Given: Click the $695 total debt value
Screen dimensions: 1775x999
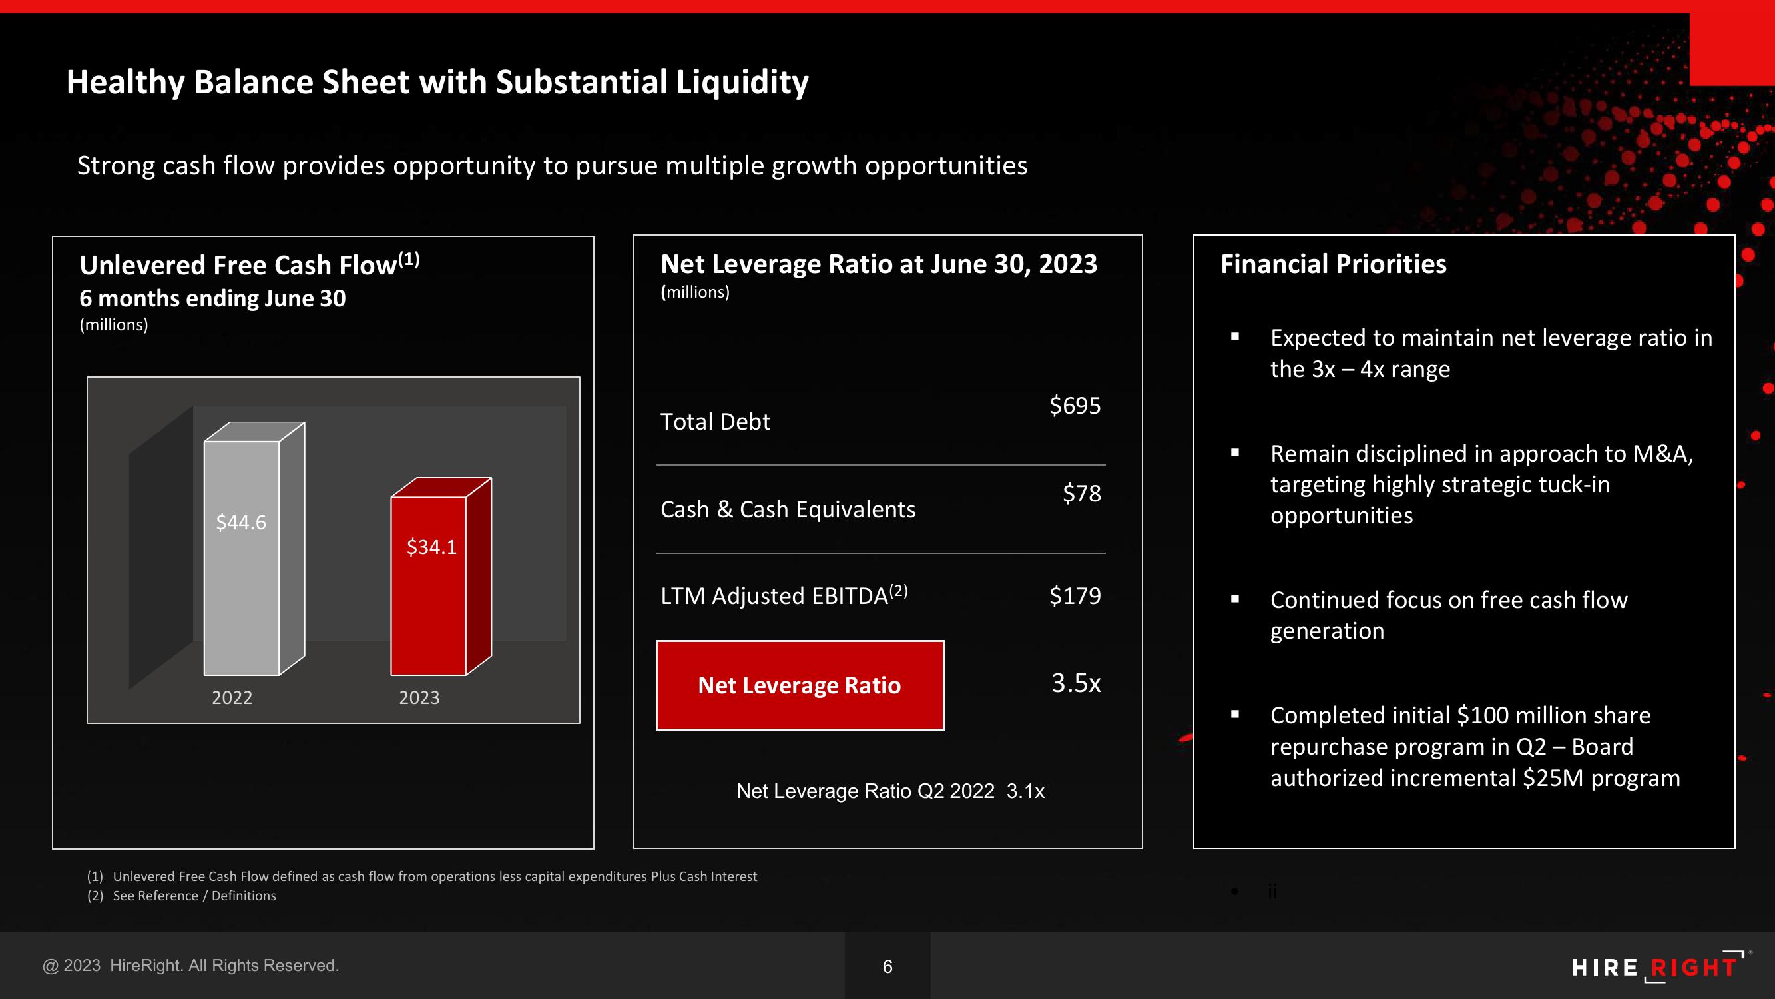Looking at the screenshot, I should [1075, 406].
